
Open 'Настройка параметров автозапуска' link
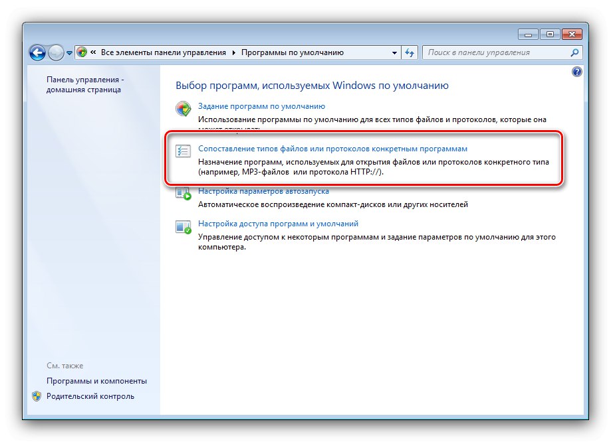263,191
